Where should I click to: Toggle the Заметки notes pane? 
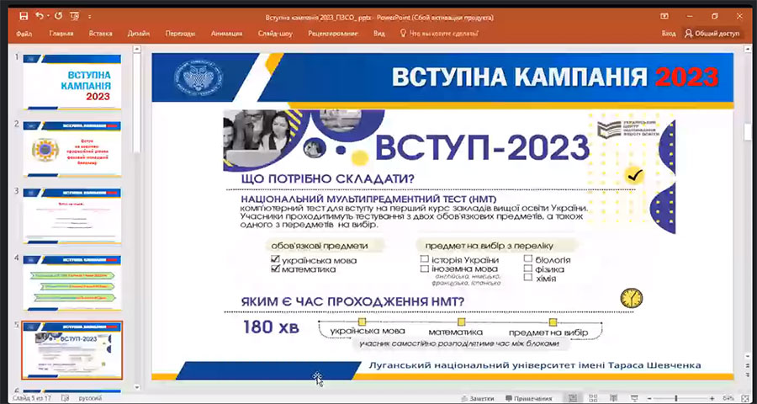[478, 399]
